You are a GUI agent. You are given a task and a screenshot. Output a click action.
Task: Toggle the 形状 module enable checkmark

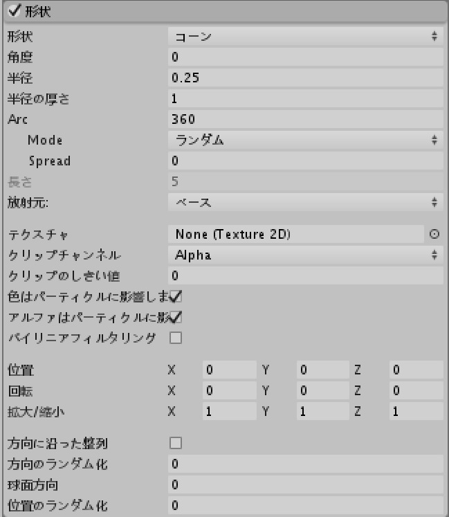point(13,13)
